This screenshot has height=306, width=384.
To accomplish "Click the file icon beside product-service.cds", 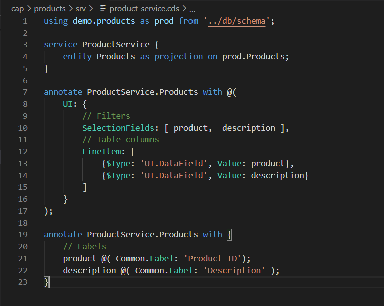I will [x=103, y=8].
